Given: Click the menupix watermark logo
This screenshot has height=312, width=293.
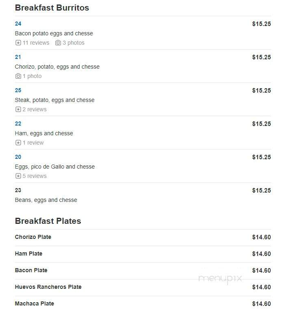Looking at the screenshot, I should (x=220, y=279).
